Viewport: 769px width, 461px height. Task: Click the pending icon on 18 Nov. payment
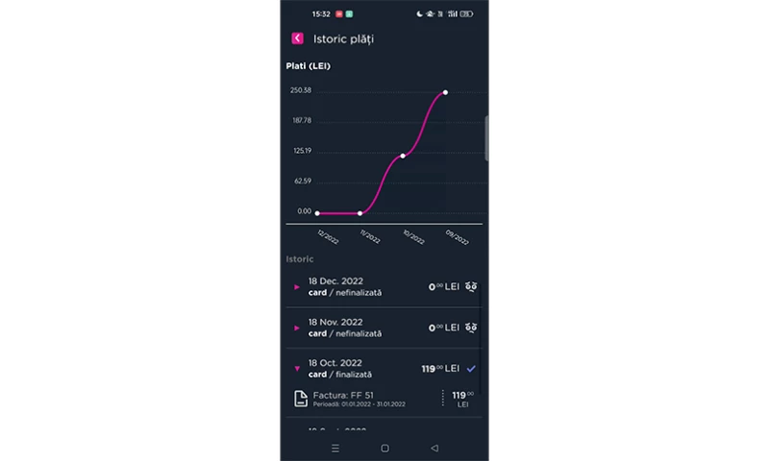click(x=471, y=328)
